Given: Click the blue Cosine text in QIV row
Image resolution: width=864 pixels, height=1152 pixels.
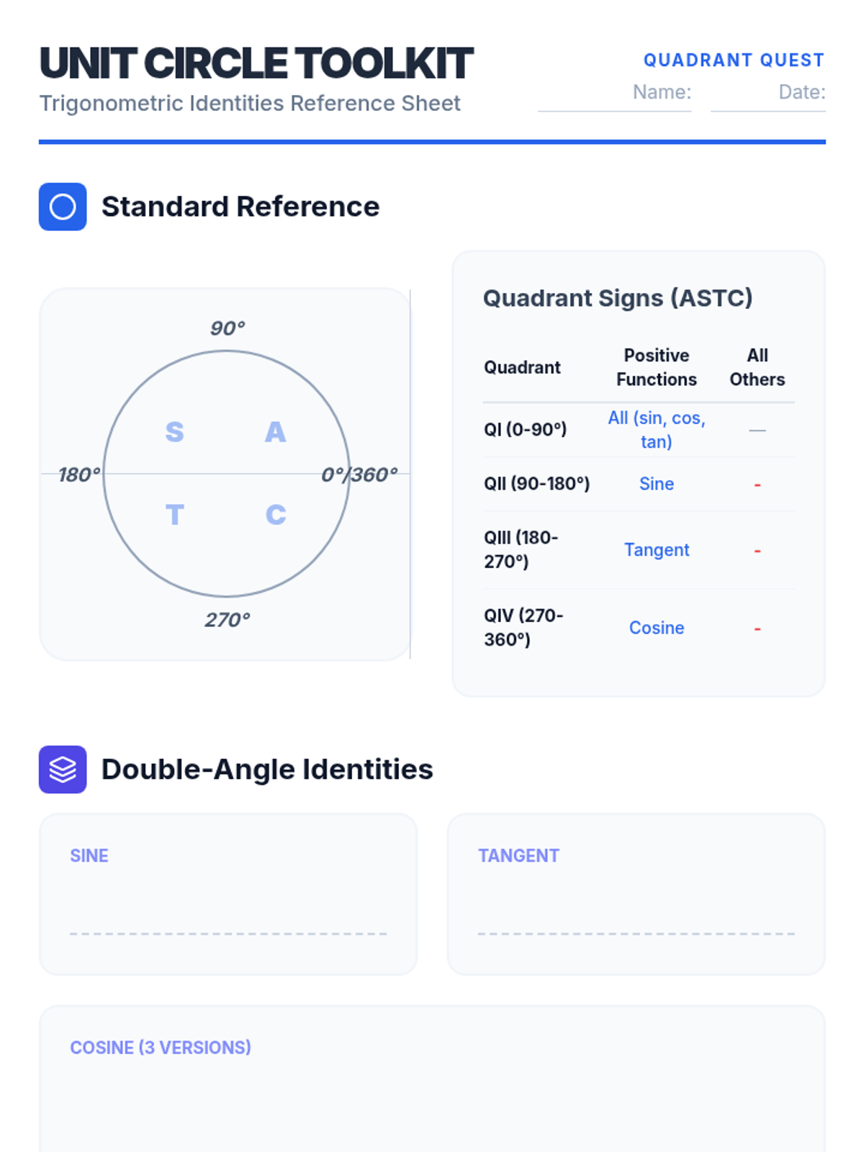Looking at the screenshot, I should [656, 628].
